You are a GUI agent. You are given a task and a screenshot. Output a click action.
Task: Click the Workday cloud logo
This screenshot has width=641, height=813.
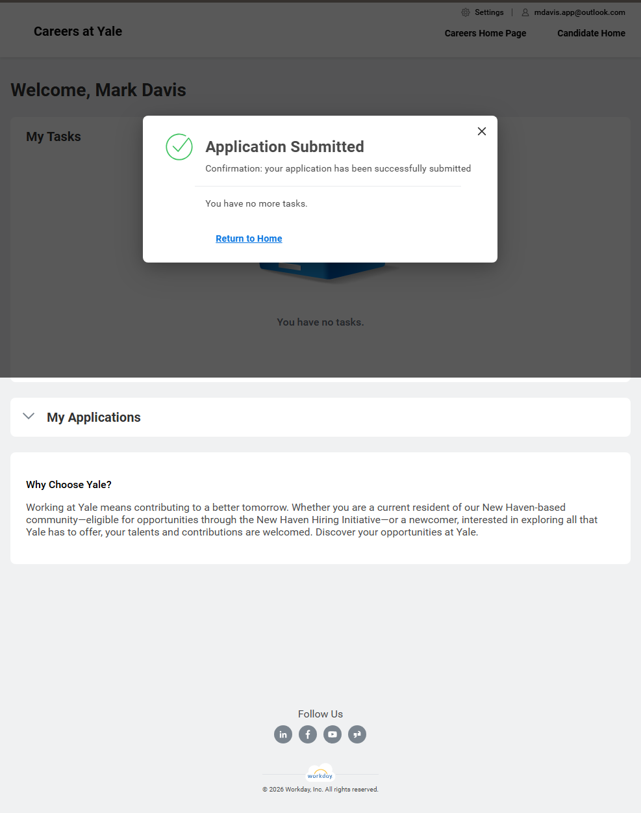pyautogui.click(x=320, y=773)
